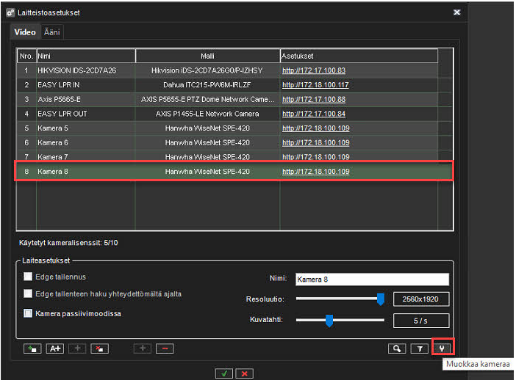Image resolution: width=516 pixels, height=383 pixels.
Task: Cancel with the red X button at bottom
Action: 244,373
